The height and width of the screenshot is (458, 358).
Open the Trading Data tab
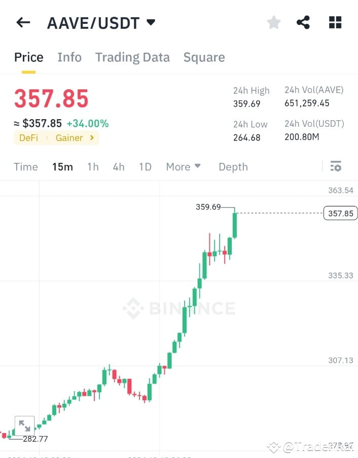pyautogui.click(x=132, y=57)
